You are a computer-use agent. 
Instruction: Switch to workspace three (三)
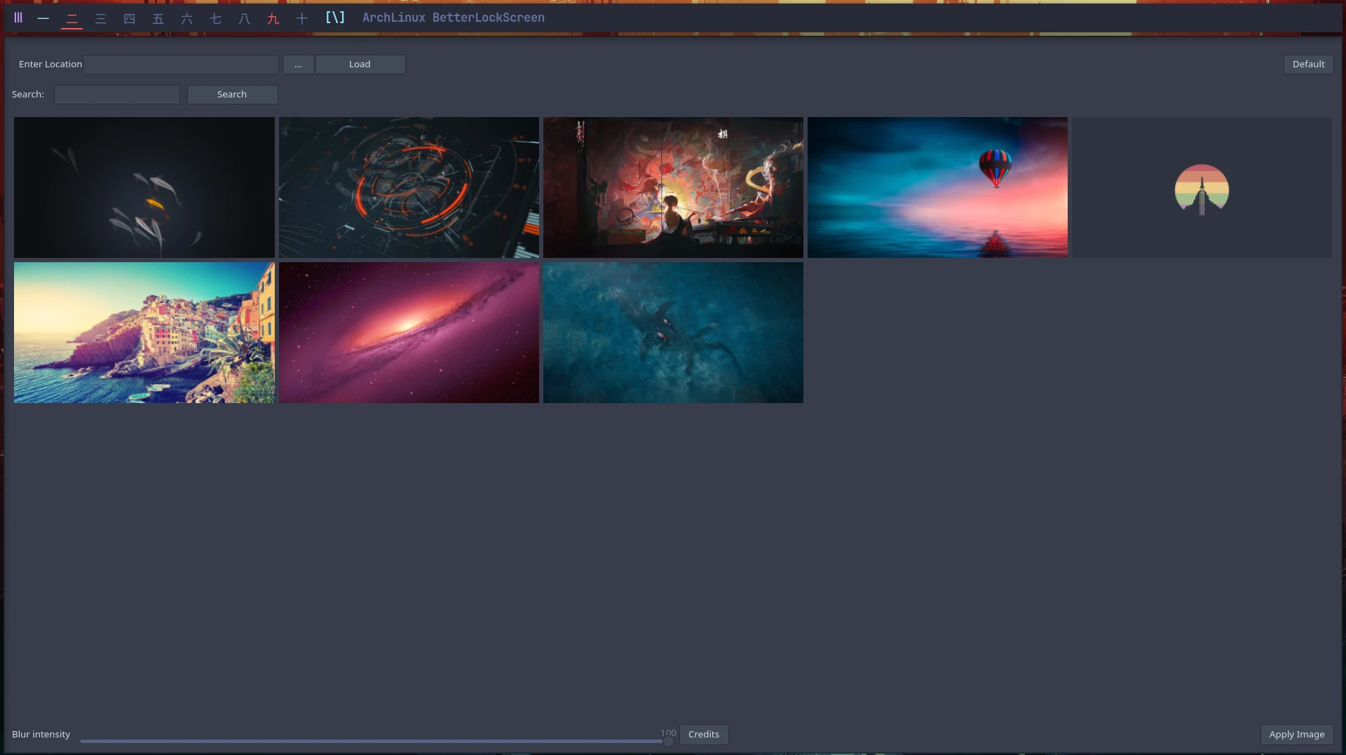[x=101, y=18]
